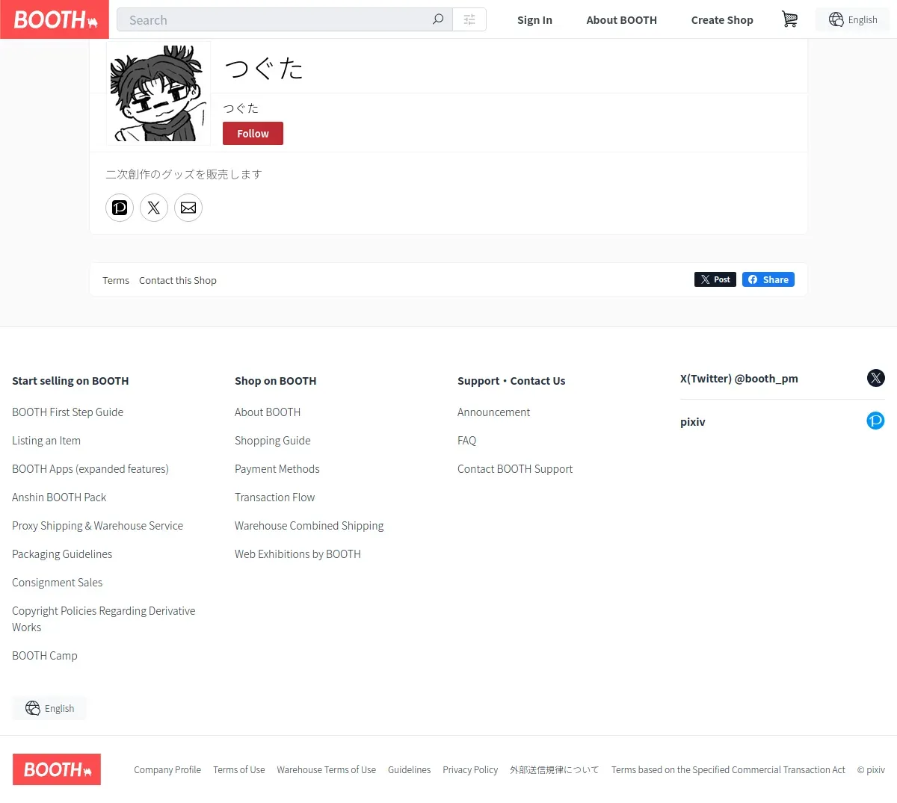Click the footer X(Twitter) round icon

(x=876, y=378)
